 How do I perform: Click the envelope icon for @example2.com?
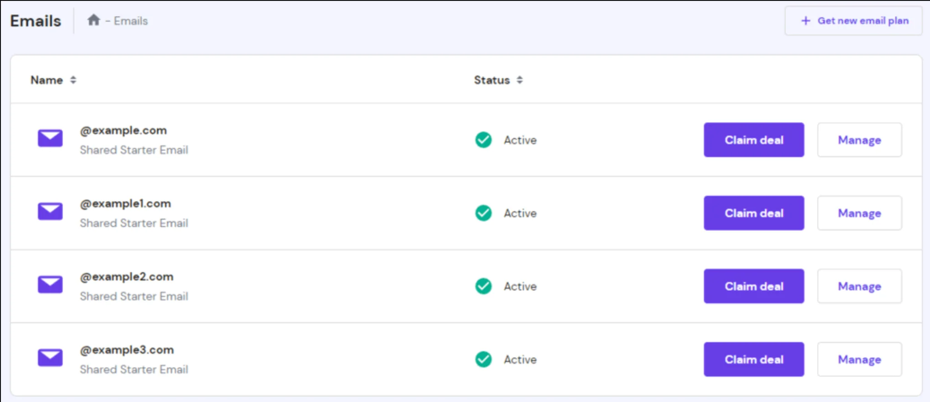tap(50, 284)
